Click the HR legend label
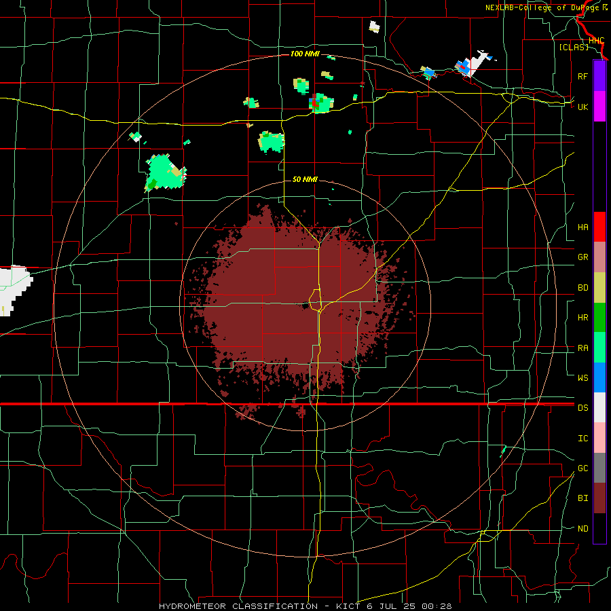The image size is (611, 611). [582, 318]
